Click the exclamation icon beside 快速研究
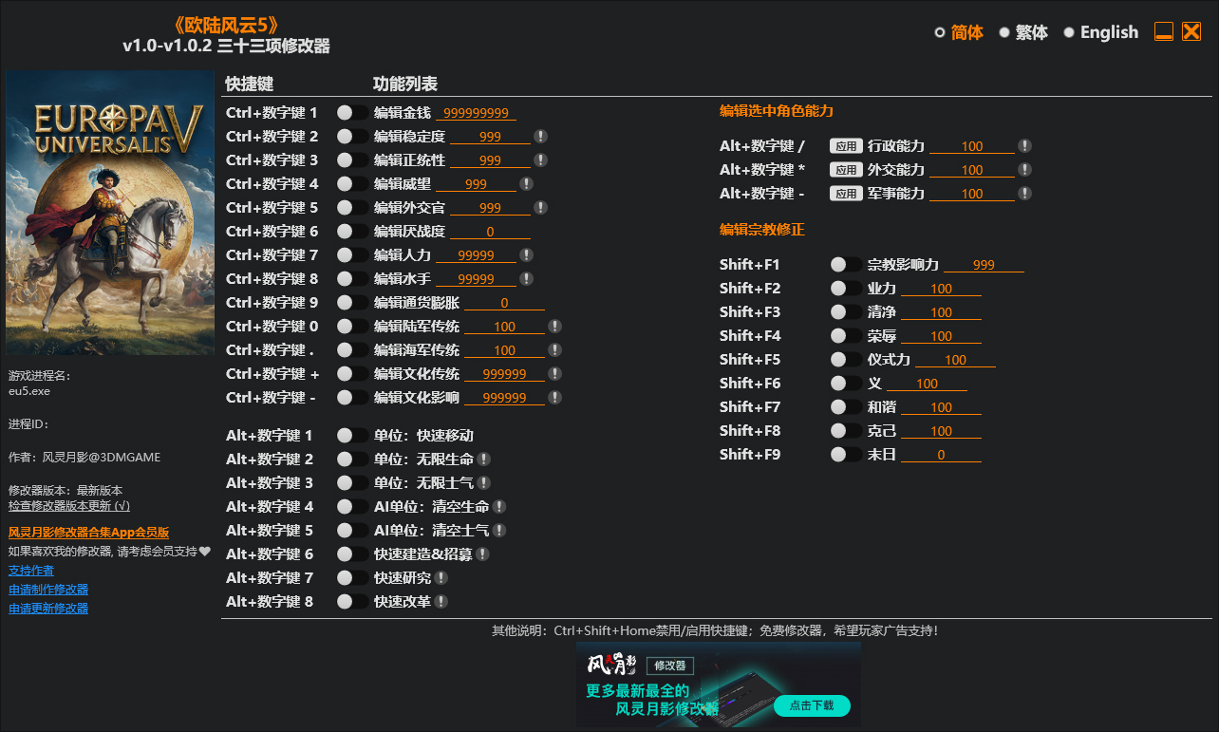This screenshot has height=732, width=1219. pos(441,577)
